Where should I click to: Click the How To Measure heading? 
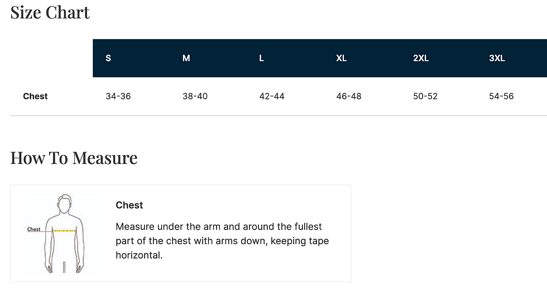(x=74, y=158)
